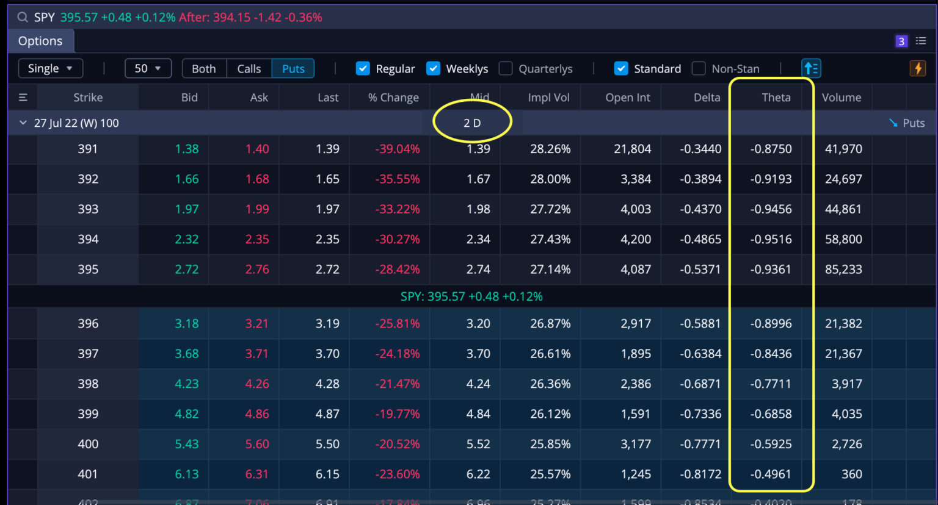938x505 pixels.
Task: Sort by the Impl Vol column header
Action: pyautogui.click(x=548, y=98)
